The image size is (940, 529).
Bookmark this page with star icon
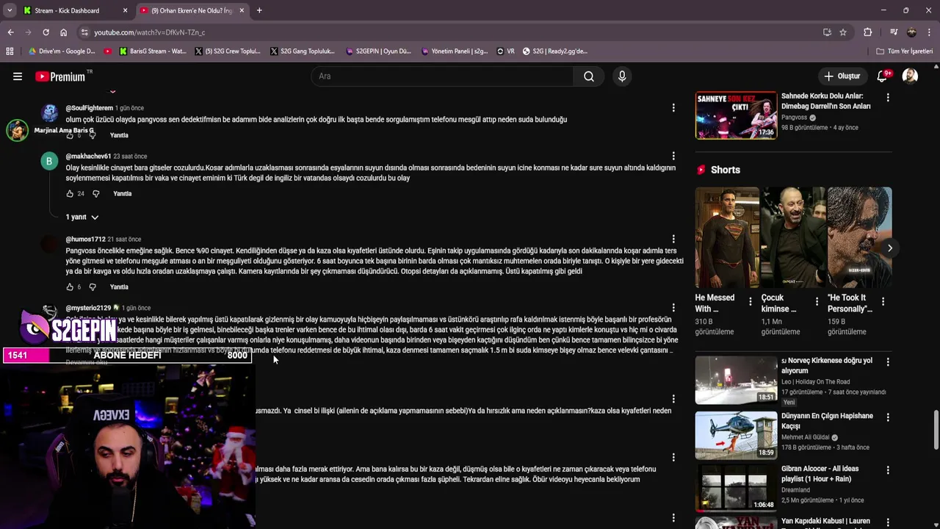843,32
